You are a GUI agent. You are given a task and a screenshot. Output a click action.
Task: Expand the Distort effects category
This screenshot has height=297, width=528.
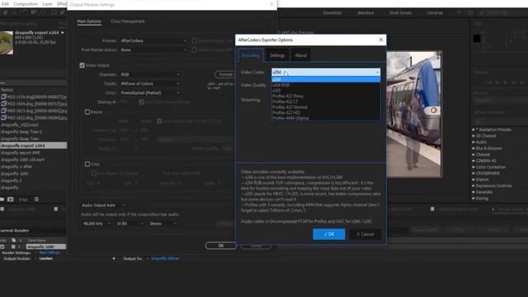tap(474, 180)
